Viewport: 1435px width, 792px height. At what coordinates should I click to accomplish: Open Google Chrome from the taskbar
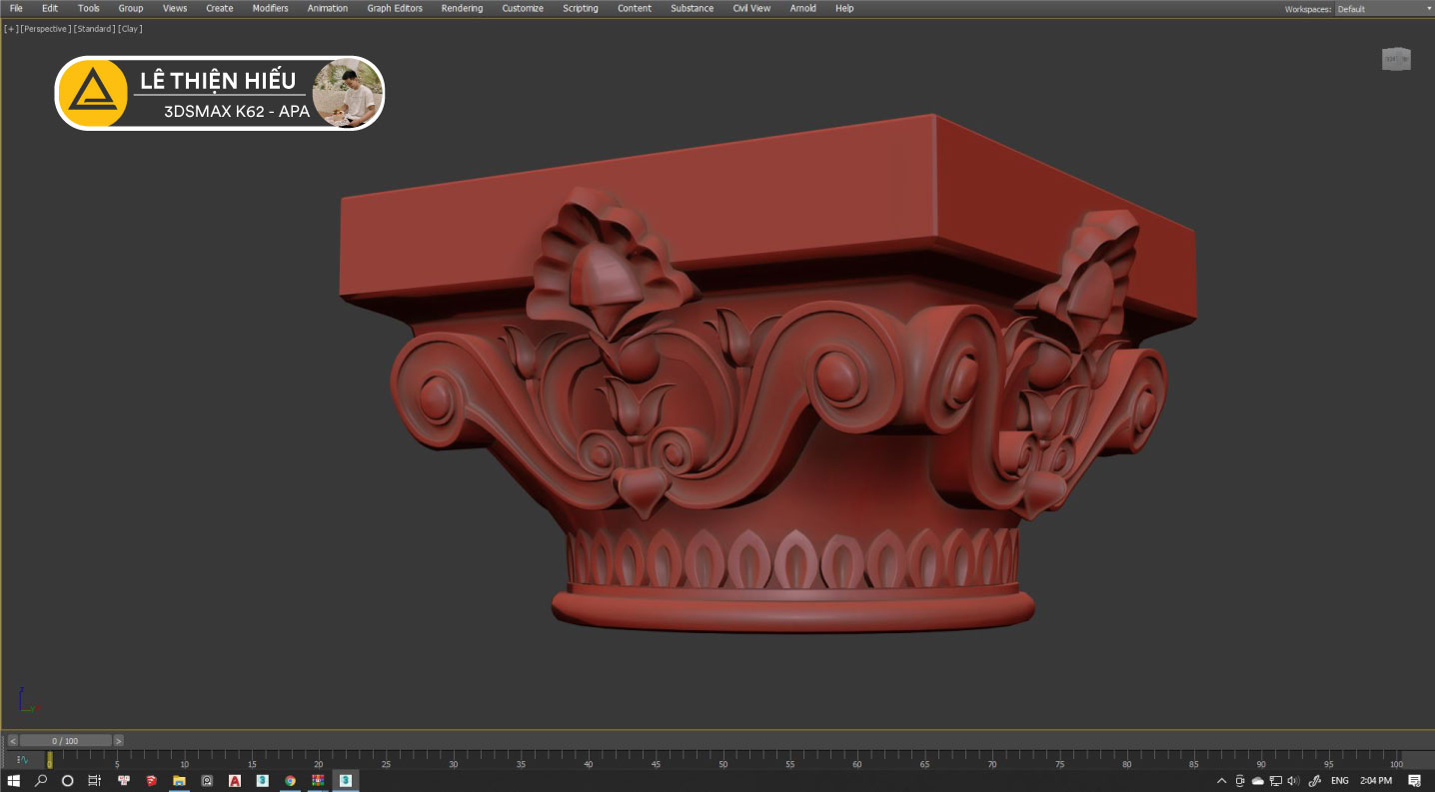(x=290, y=781)
